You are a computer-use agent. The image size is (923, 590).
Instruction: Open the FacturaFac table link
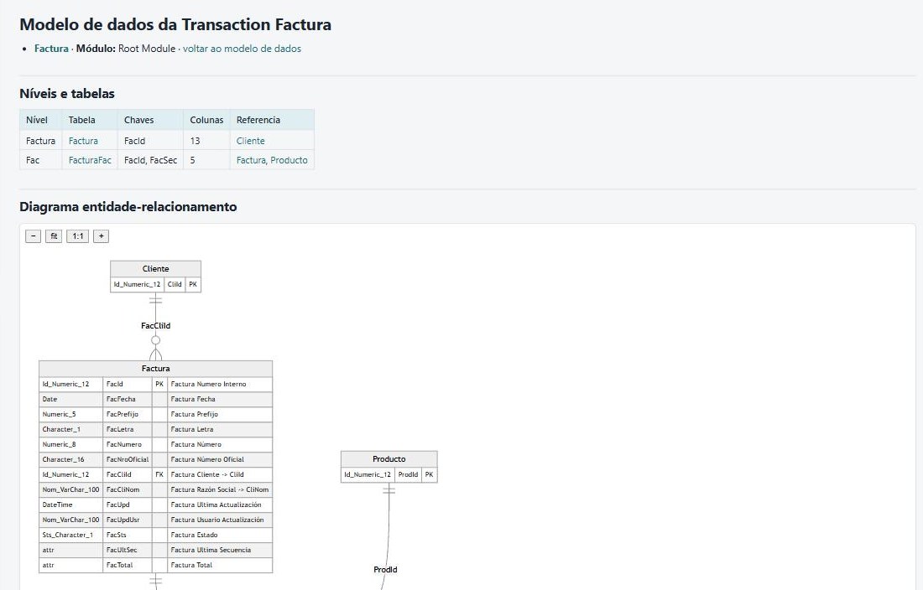(90, 160)
